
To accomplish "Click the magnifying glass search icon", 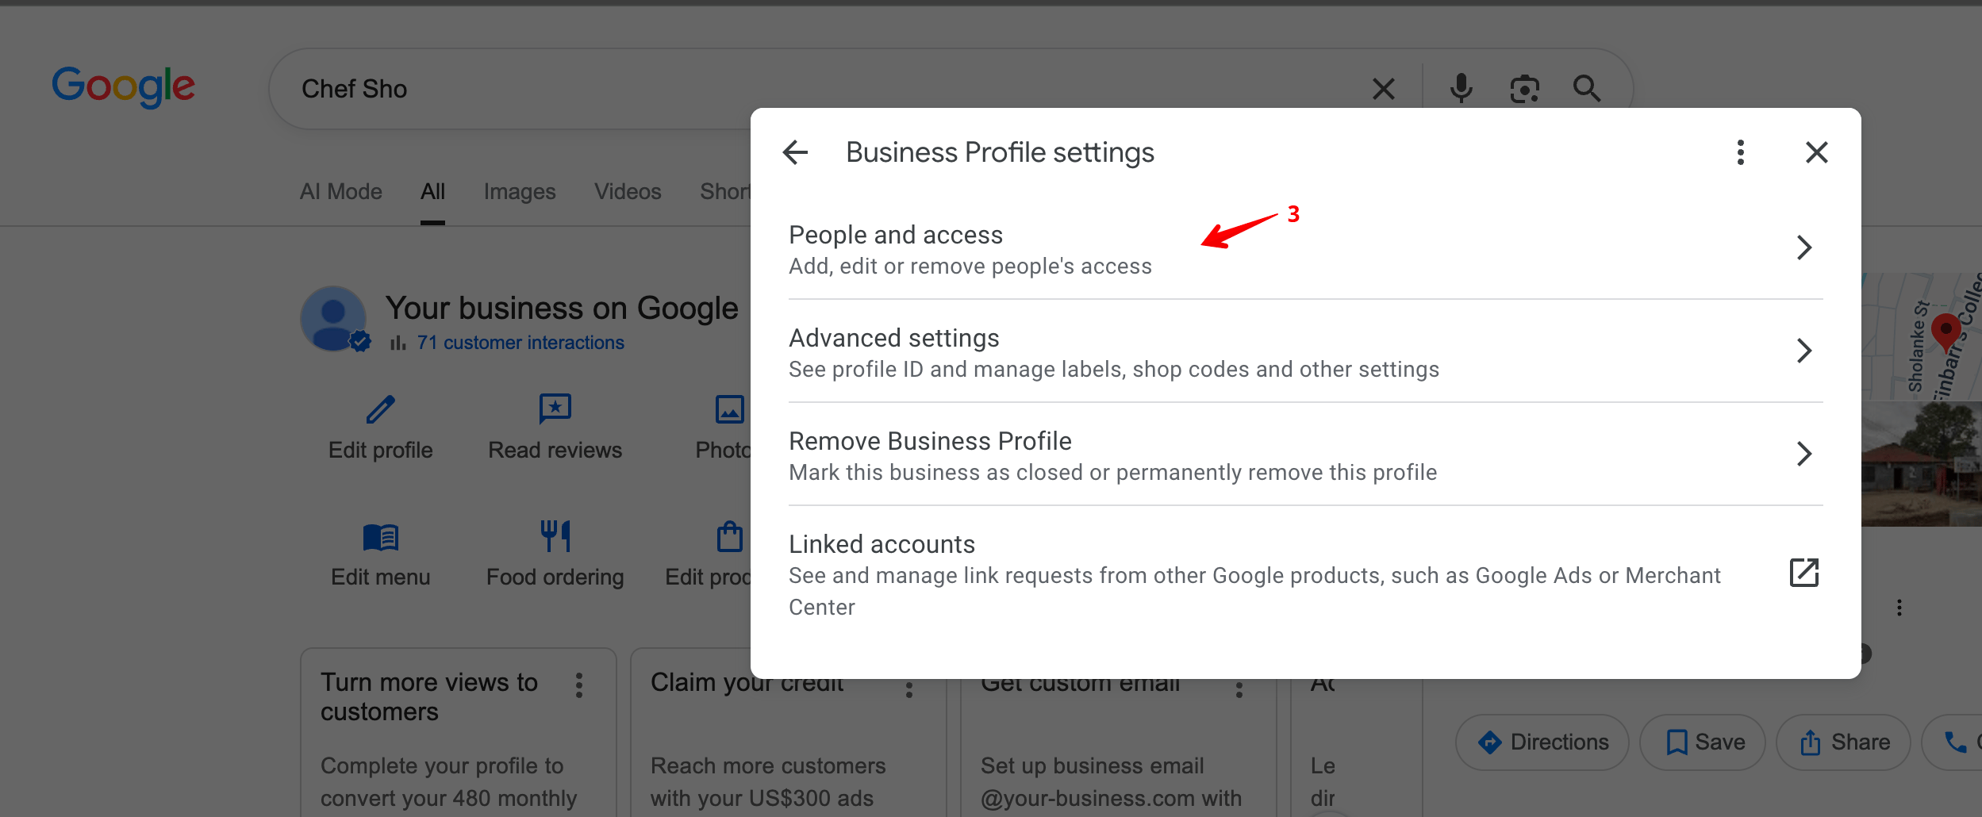I will point(1587,89).
